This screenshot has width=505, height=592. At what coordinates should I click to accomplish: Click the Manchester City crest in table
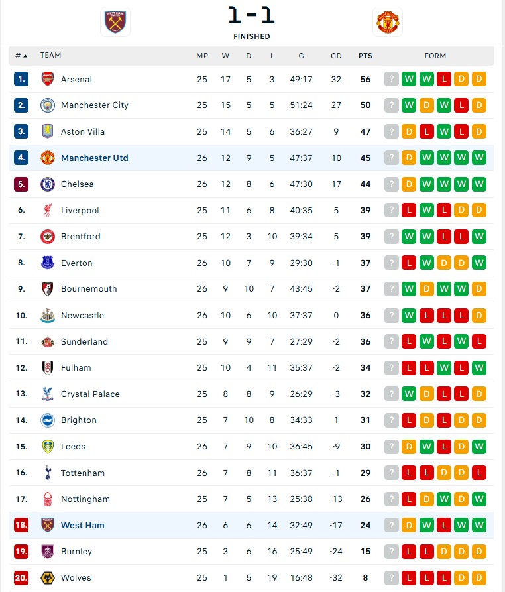click(47, 105)
